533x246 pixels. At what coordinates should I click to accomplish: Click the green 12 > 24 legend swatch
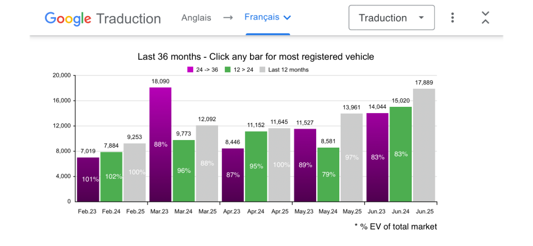pyautogui.click(x=228, y=70)
